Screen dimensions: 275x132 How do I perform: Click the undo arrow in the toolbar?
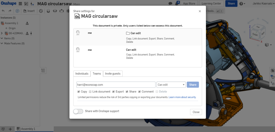3,11
